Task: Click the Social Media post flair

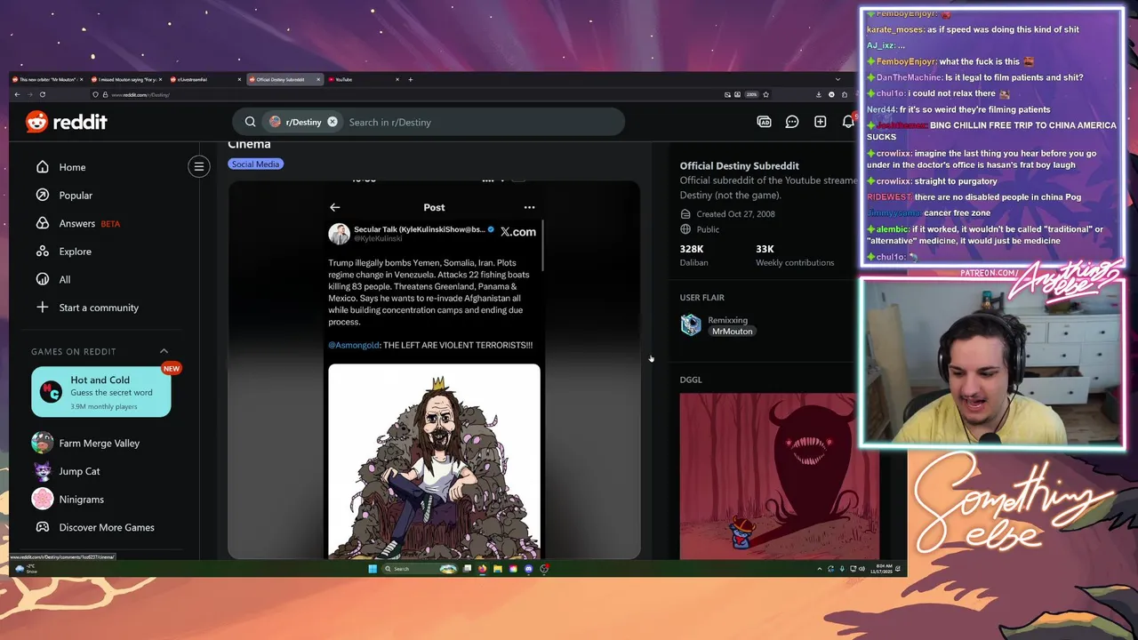Action: point(255,164)
